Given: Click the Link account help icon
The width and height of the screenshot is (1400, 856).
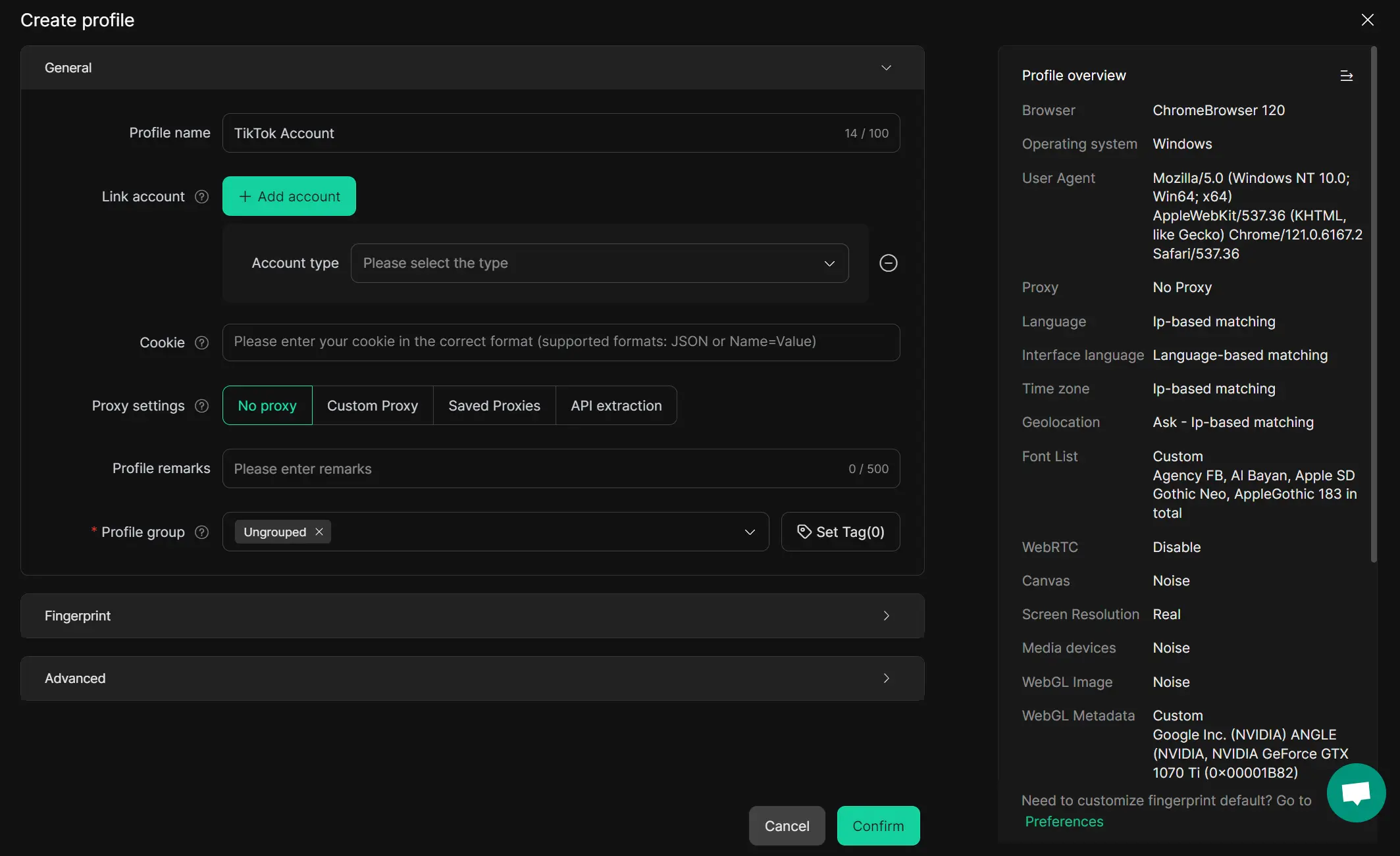Looking at the screenshot, I should [x=202, y=197].
